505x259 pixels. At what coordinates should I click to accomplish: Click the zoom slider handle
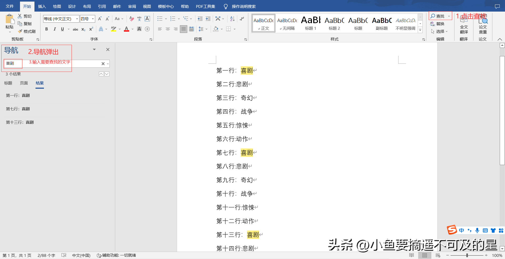click(467, 255)
